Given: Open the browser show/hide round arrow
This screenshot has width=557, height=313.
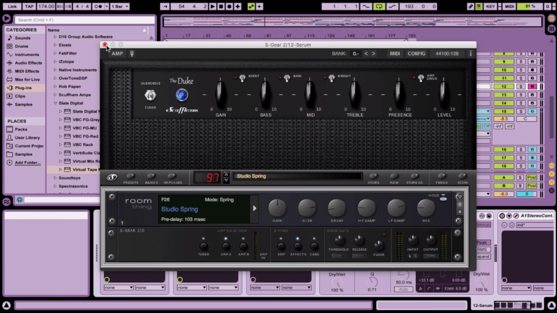Looking at the screenshot, I should tap(6, 18).
